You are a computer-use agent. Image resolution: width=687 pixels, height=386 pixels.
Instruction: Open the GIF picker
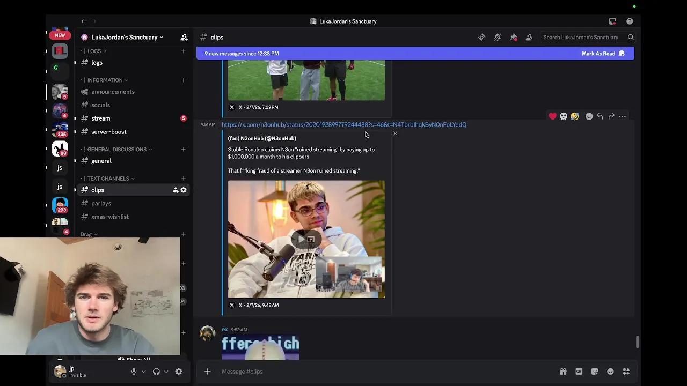point(579,372)
